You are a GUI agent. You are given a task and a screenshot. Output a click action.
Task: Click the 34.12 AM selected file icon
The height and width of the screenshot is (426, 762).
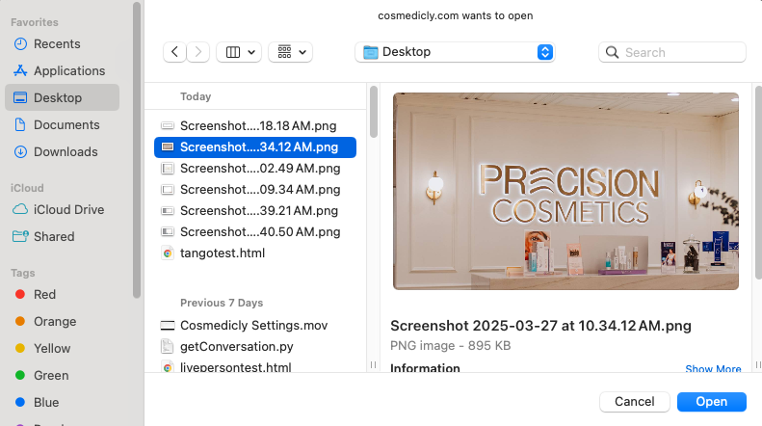[168, 146]
